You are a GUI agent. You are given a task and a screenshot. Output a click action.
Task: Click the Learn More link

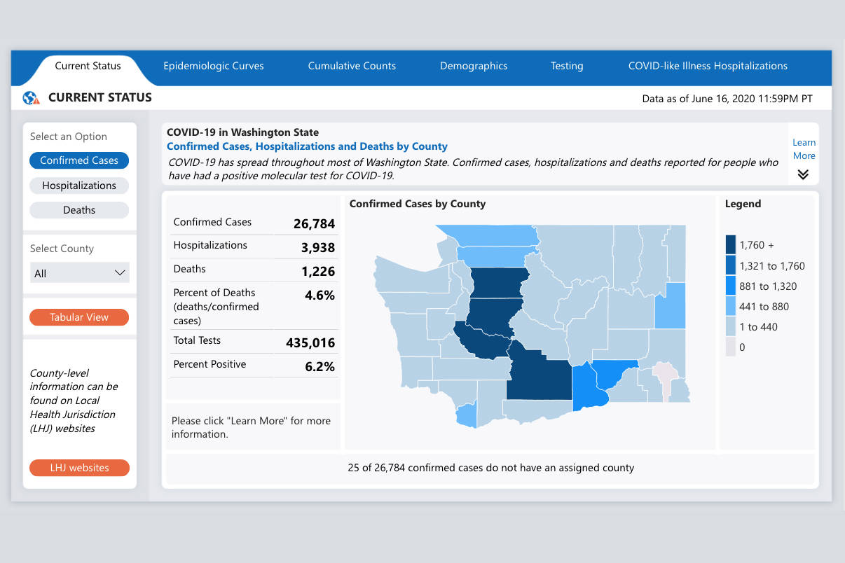(804, 149)
